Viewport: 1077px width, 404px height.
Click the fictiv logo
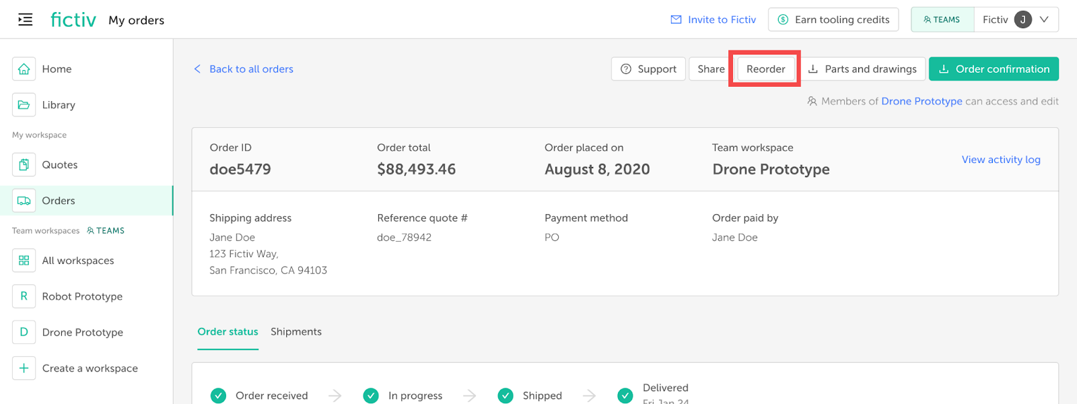tap(73, 20)
